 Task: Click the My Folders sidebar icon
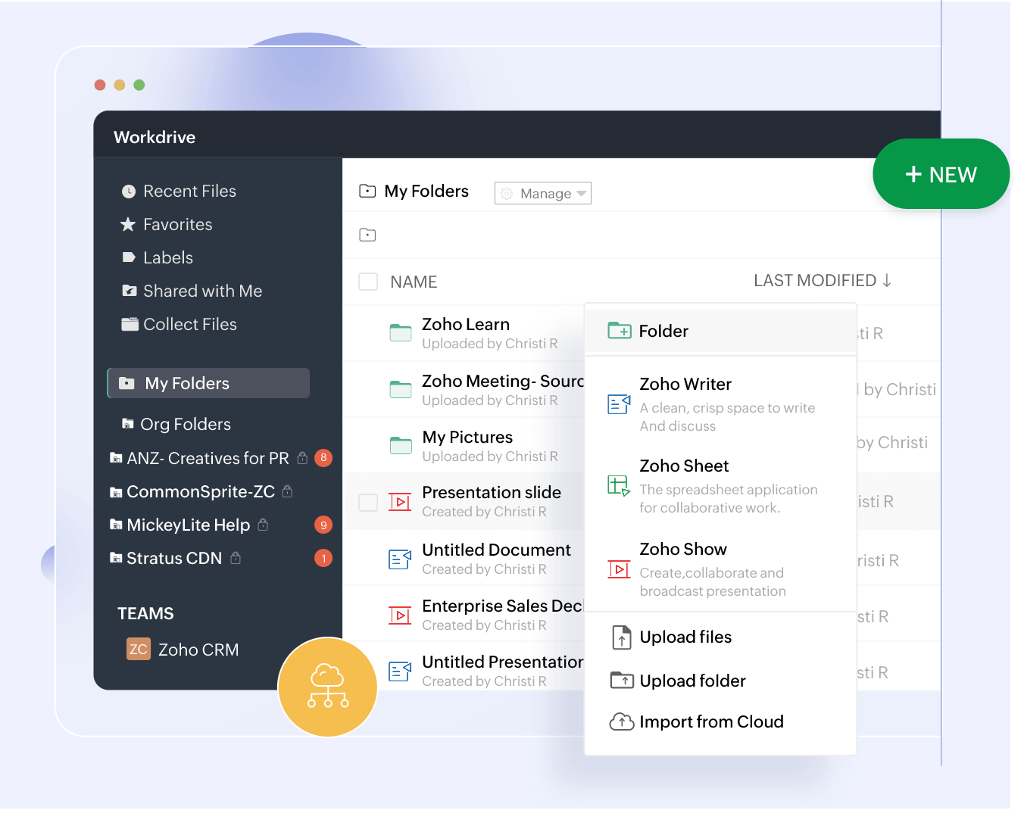pyautogui.click(x=126, y=383)
